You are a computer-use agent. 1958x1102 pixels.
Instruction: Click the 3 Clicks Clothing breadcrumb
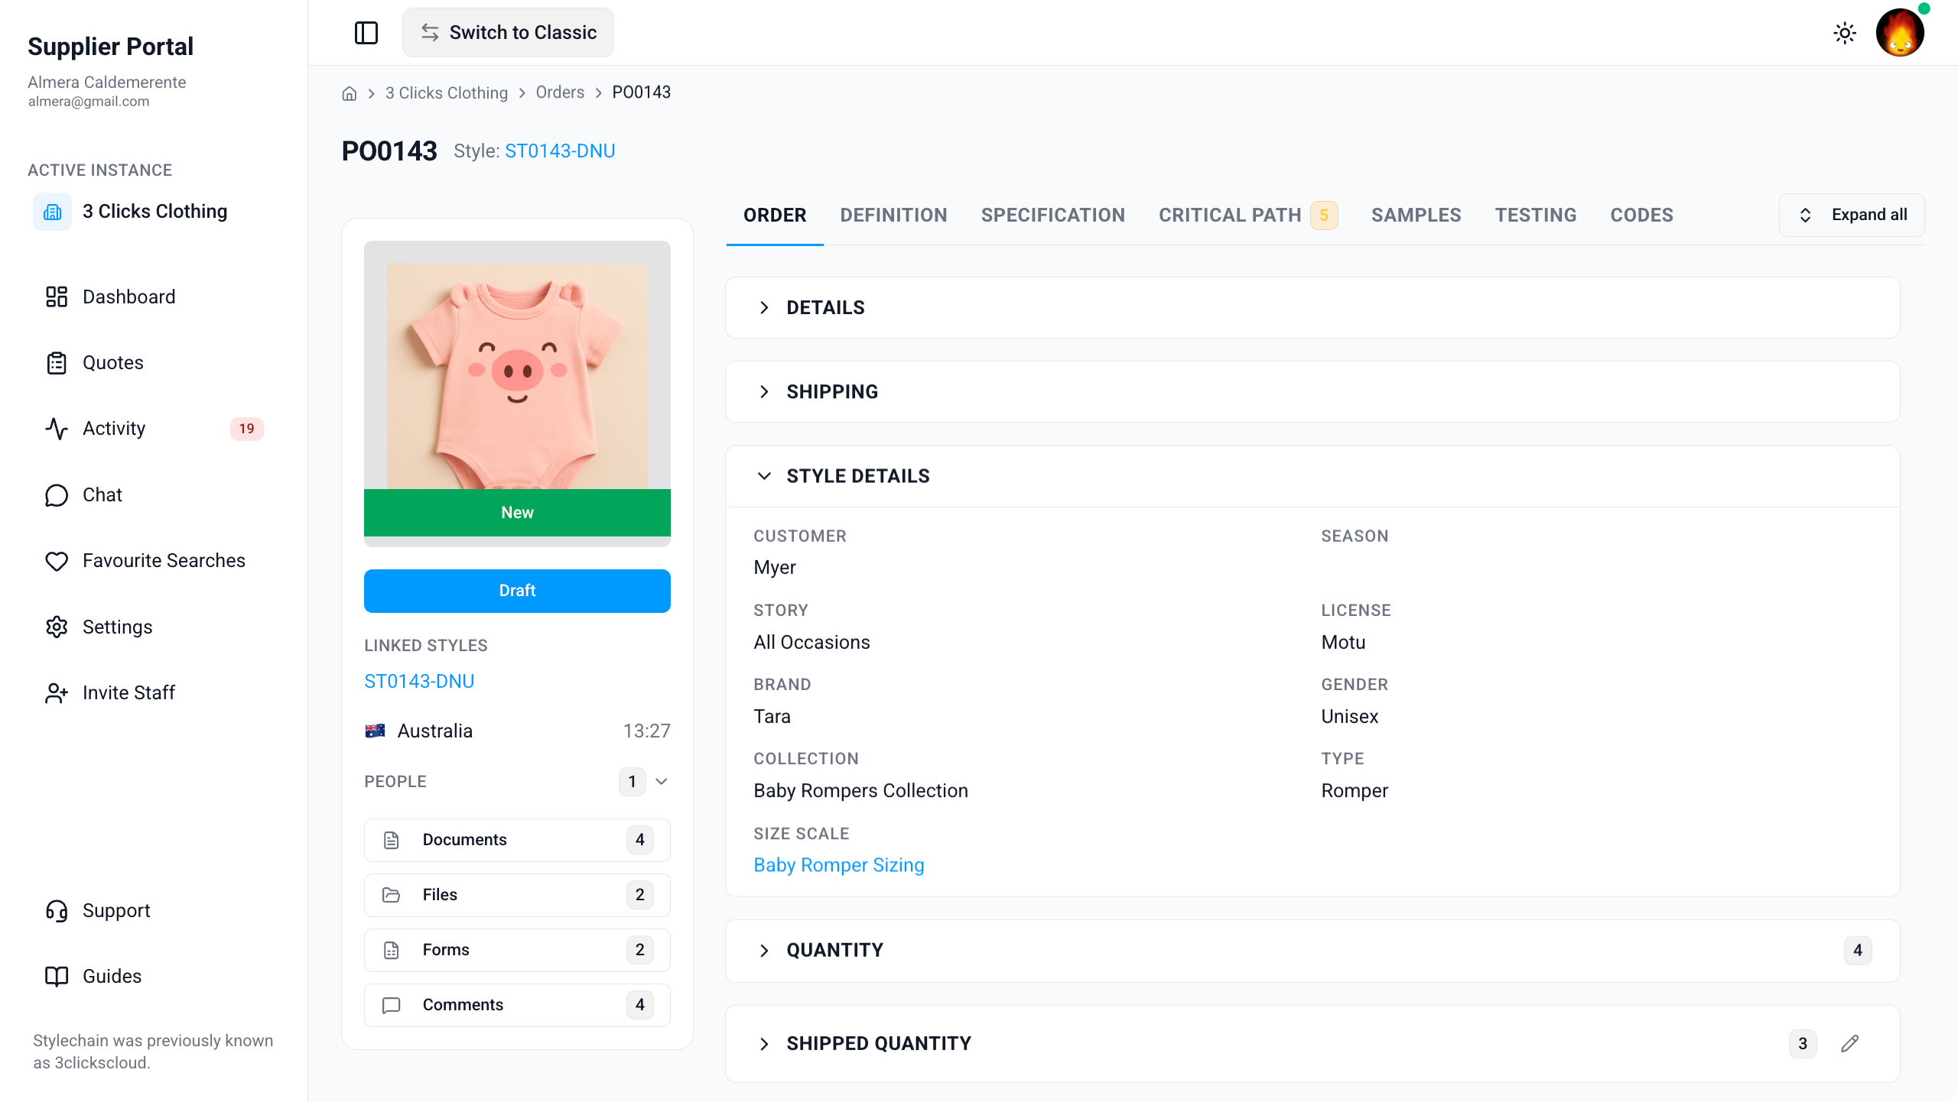447,93
